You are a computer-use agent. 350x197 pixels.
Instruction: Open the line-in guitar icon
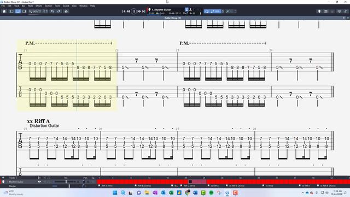click(x=346, y=11)
